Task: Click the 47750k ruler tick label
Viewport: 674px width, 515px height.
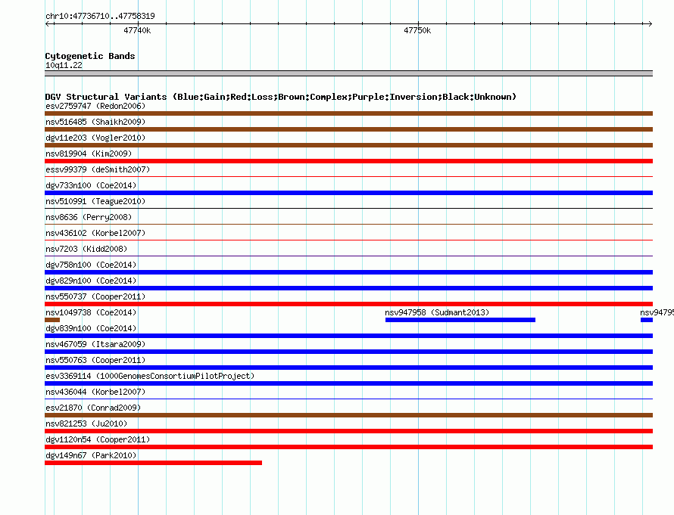Action: click(x=417, y=30)
